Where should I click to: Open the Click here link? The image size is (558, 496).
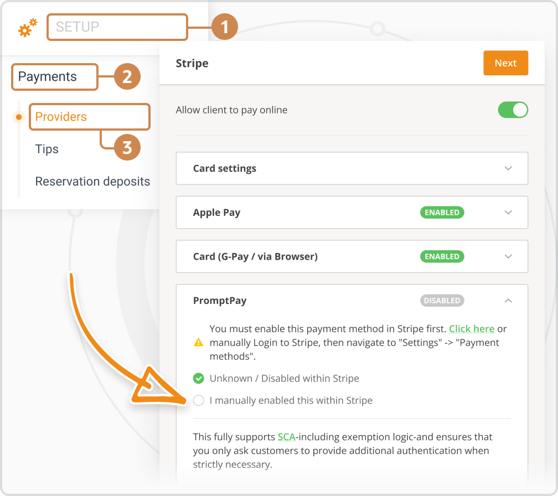(472, 328)
